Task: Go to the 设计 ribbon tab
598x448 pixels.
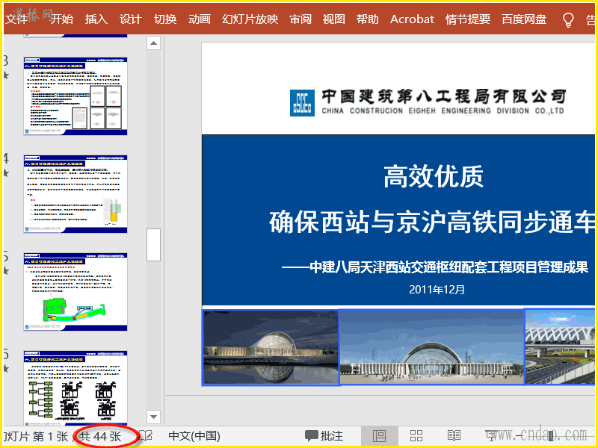Action: tap(130, 19)
